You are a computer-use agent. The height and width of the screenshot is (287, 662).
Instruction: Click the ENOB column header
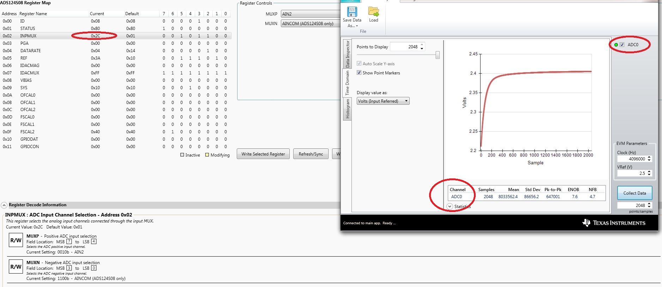point(573,190)
